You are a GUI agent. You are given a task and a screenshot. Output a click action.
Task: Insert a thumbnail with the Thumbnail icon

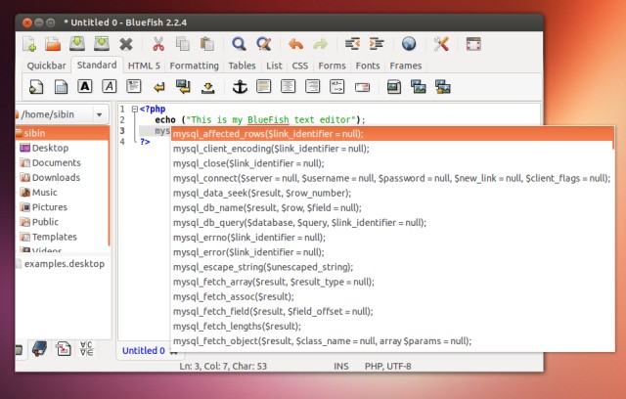(x=419, y=87)
